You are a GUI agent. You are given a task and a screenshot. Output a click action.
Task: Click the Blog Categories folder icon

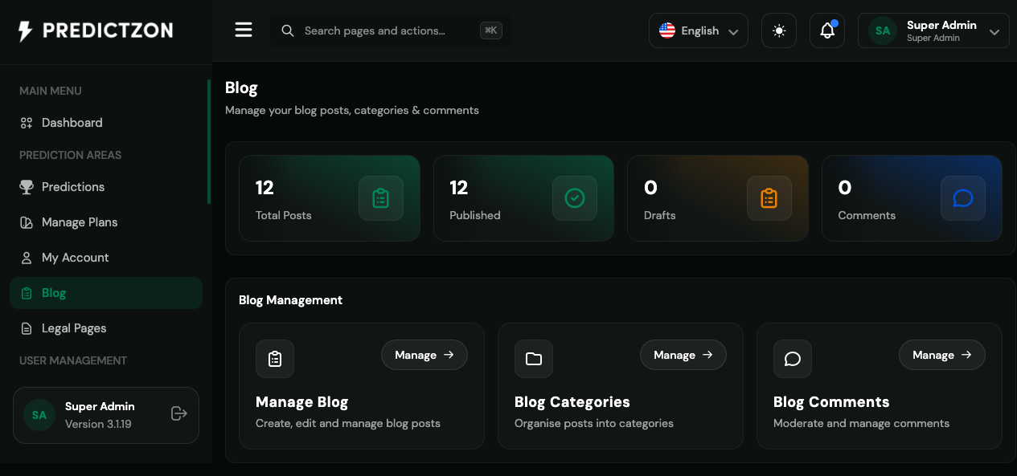[x=534, y=359]
